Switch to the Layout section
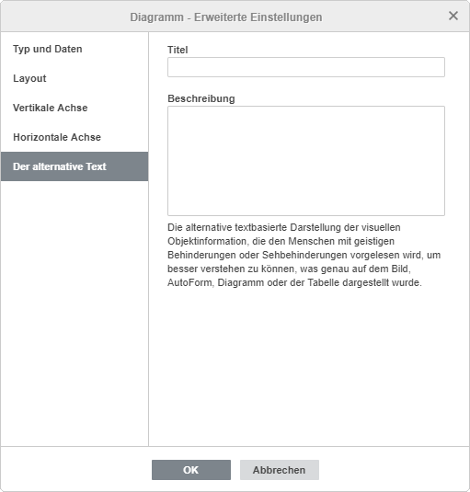 (x=75, y=78)
